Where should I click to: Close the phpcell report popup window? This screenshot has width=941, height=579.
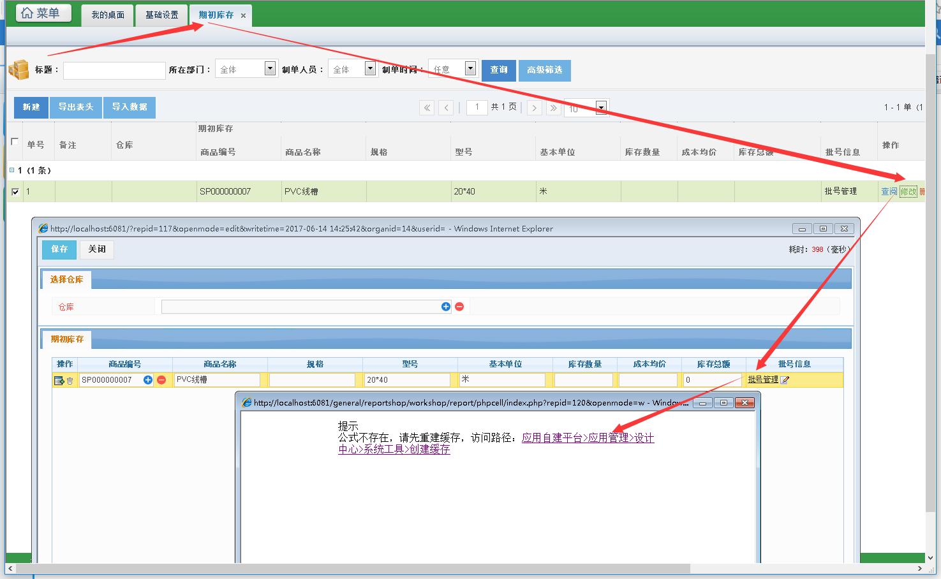pyautogui.click(x=745, y=402)
